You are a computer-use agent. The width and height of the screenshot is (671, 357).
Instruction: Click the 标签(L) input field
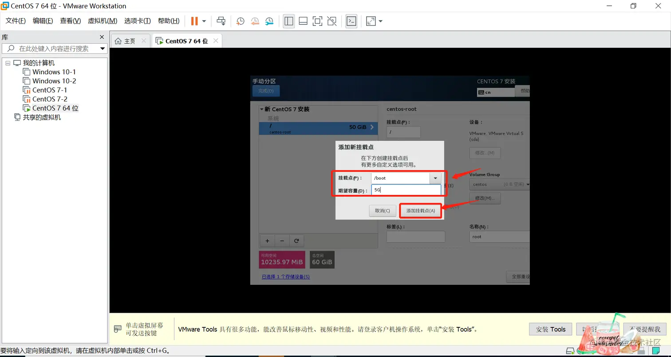coord(416,237)
